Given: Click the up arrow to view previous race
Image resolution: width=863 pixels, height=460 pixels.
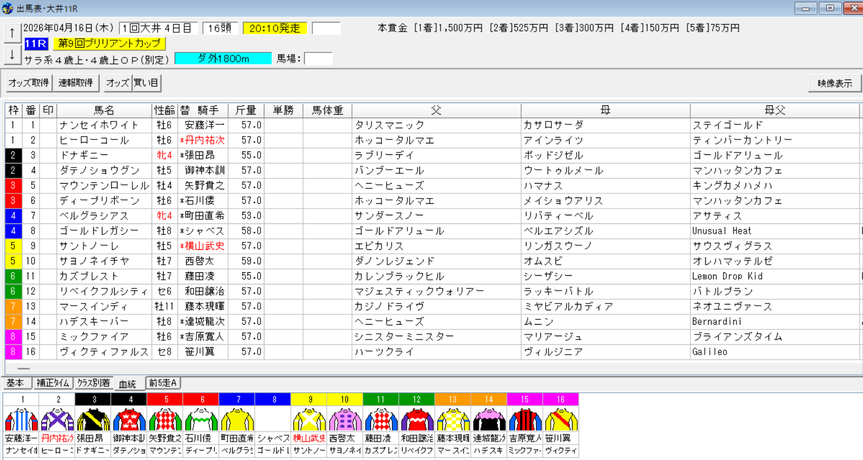Looking at the screenshot, I should click(11, 33).
